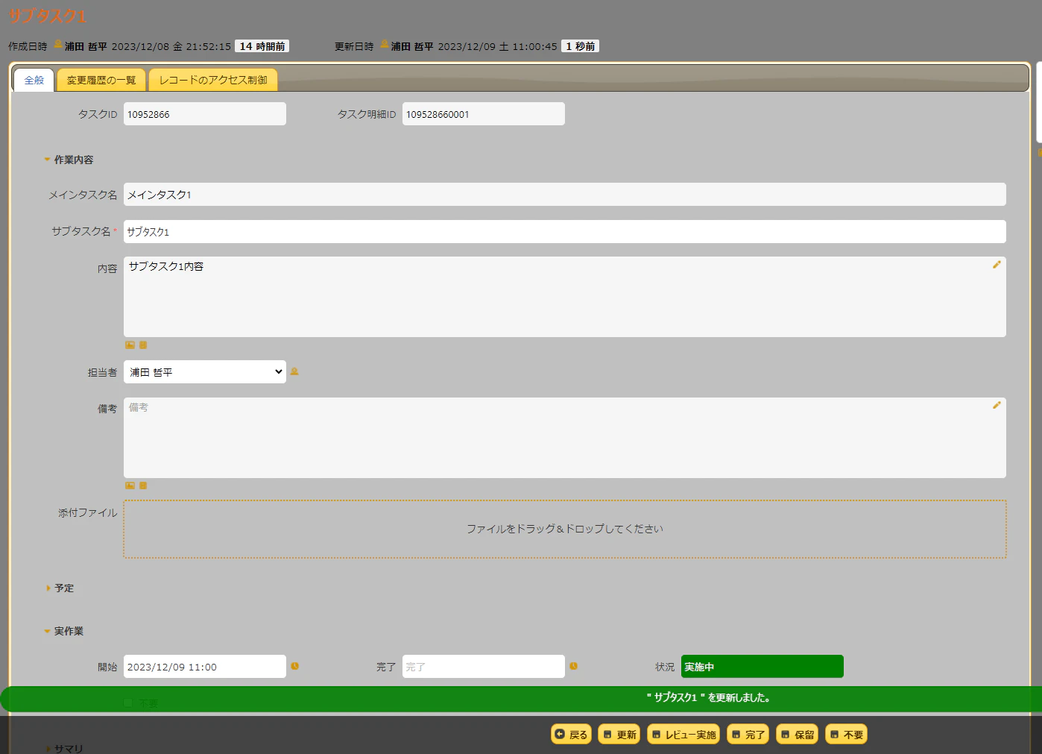The image size is (1042, 754).
Task: Click the pencil edit icon in 備考 field
Action: 997,405
